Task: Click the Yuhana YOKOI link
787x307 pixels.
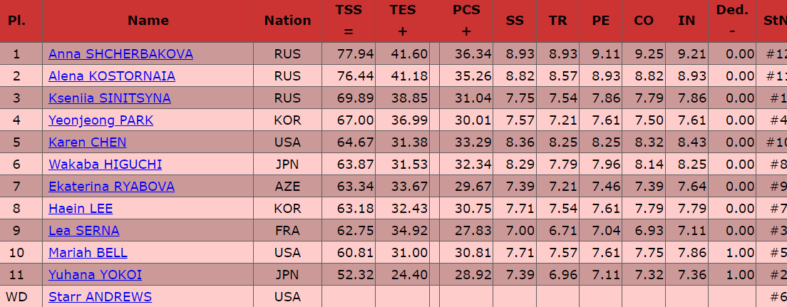Action: point(95,275)
